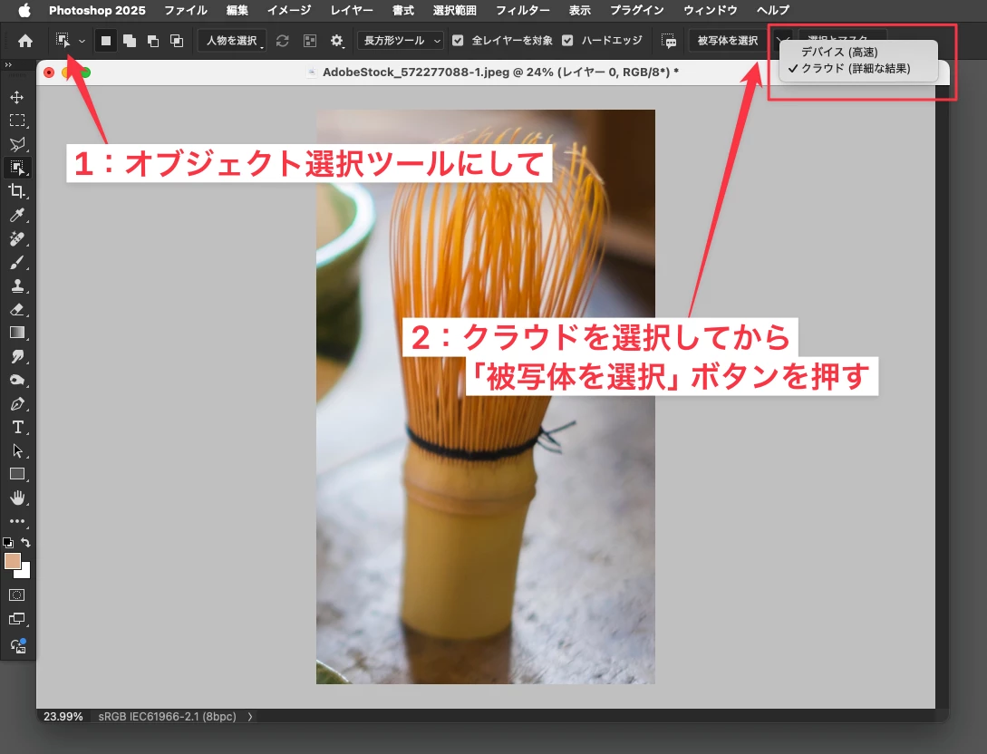Open the ヘルプ menu

point(773,10)
